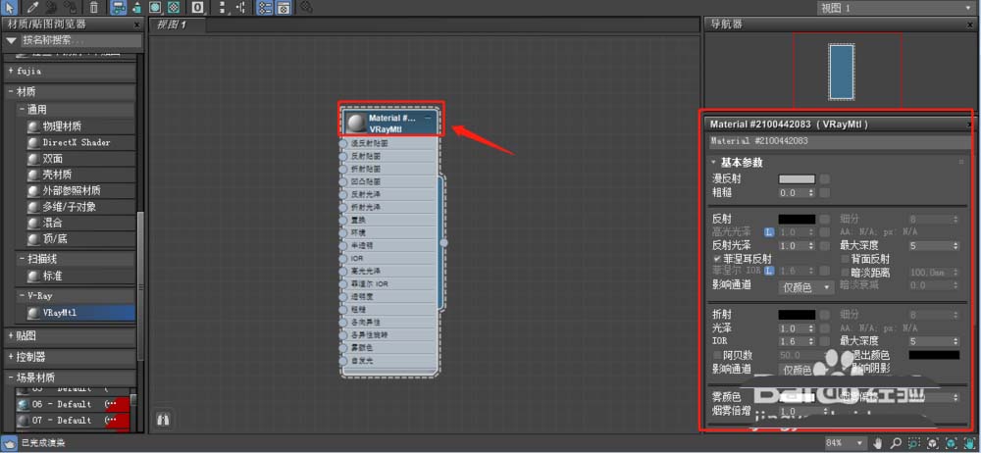Click the VRayMtl node preview sphere
Image resolution: width=981 pixels, height=453 pixels.
355,123
